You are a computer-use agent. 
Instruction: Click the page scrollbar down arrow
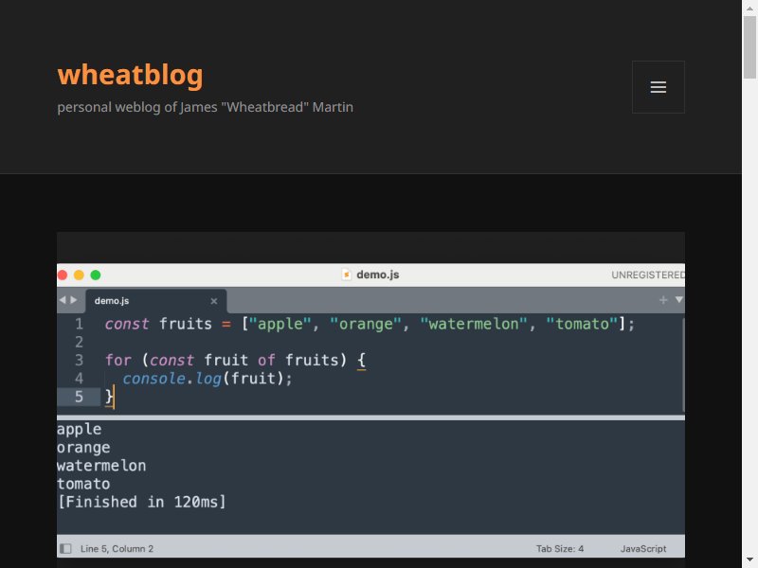coord(749,559)
